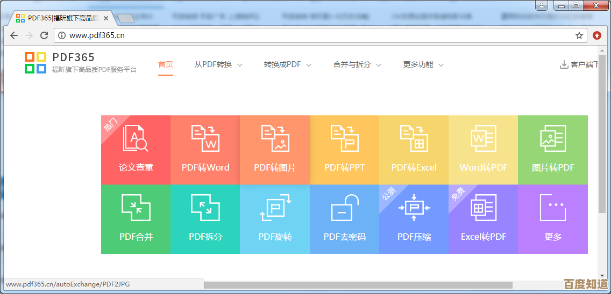
Task: Click the 更多 more tools tile
Action: click(x=552, y=219)
